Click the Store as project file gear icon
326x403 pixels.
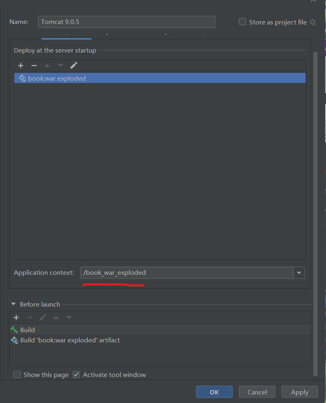(313, 22)
